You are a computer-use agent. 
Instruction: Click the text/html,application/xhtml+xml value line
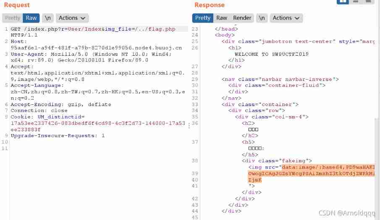98,73
